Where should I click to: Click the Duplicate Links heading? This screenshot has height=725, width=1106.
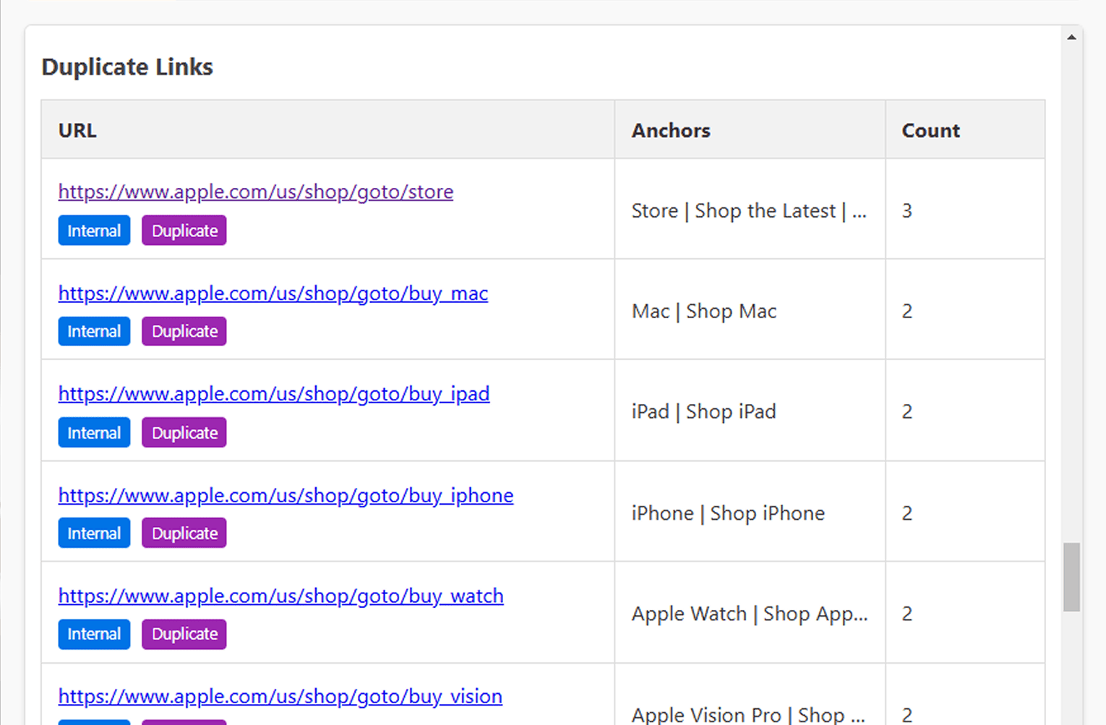click(127, 67)
